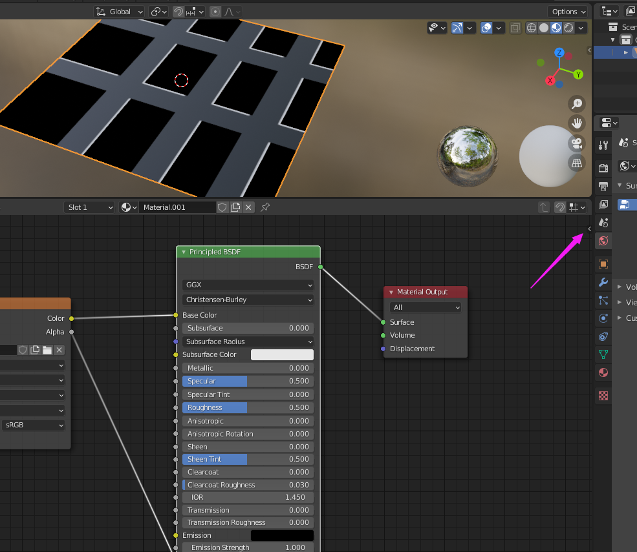637x552 pixels.
Task: Open the Particles properties tab
Action: [x=603, y=300]
